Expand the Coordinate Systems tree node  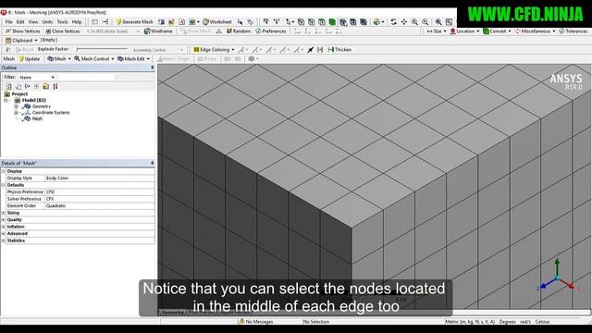[16, 113]
